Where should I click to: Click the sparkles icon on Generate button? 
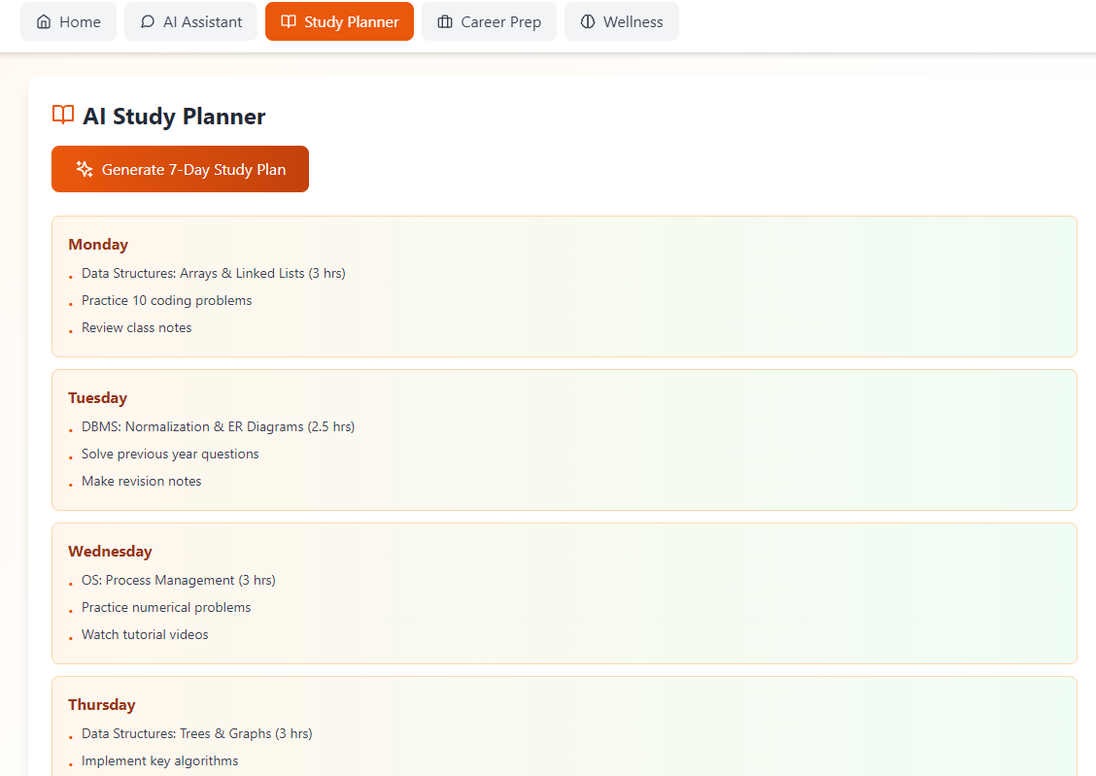85,169
